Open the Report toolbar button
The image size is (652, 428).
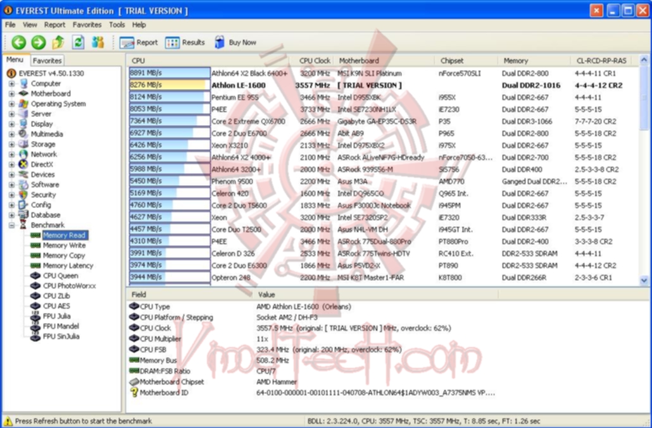click(x=139, y=42)
